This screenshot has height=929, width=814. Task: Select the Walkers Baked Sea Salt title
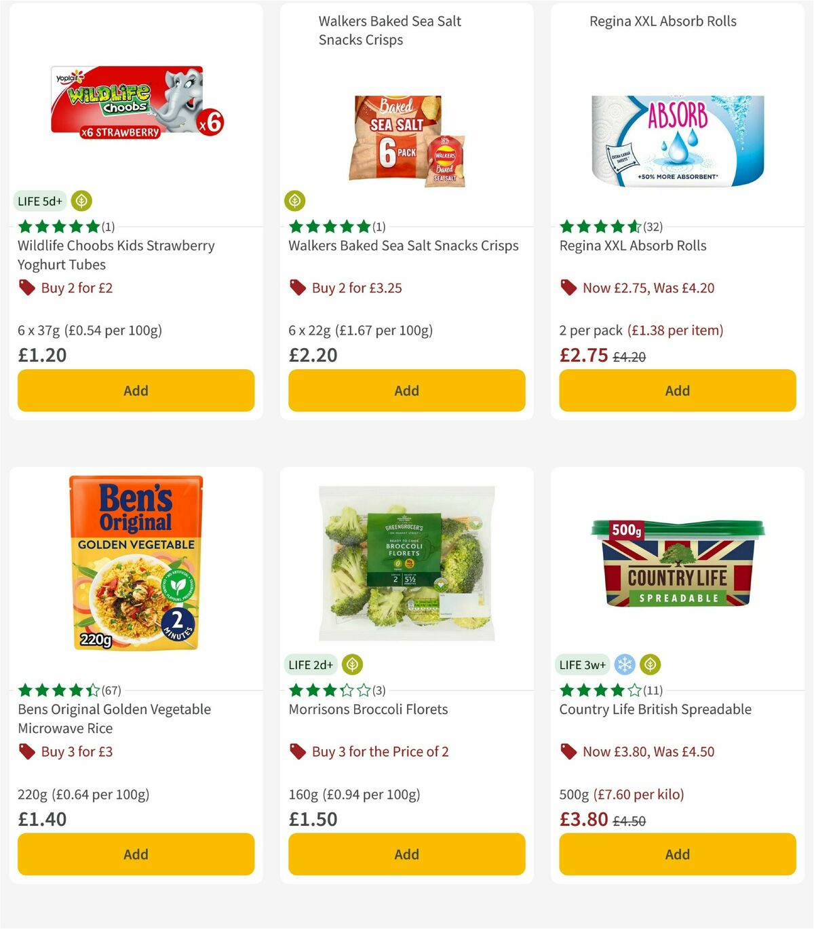(x=404, y=246)
